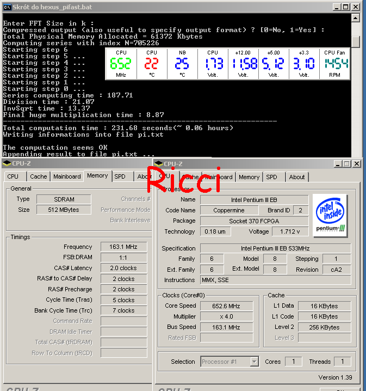The width and height of the screenshot is (366, 391).
Task: Open CPU tab in left CPU-Z window
Action: pyautogui.click(x=15, y=176)
